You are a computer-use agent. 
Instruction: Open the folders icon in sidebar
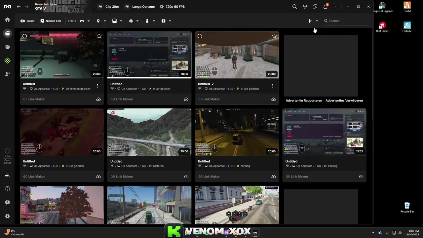point(7,47)
